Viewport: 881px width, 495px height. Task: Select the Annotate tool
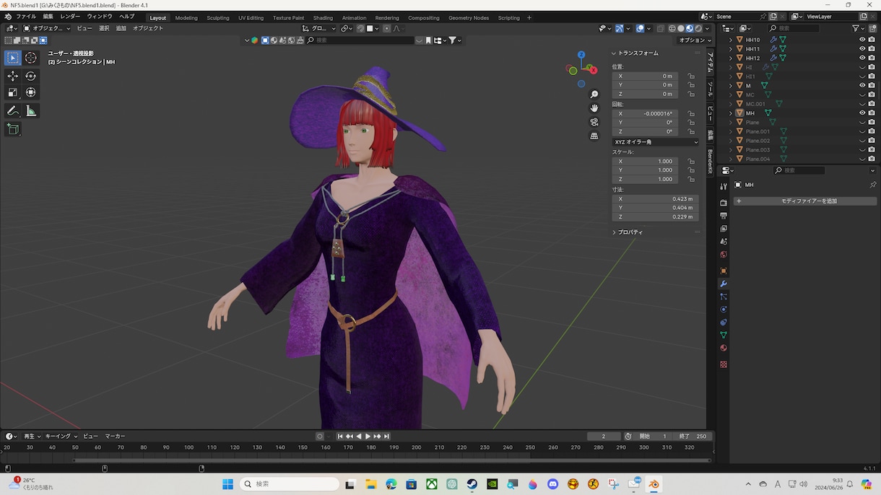pyautogui.click(x=12, y=110)
